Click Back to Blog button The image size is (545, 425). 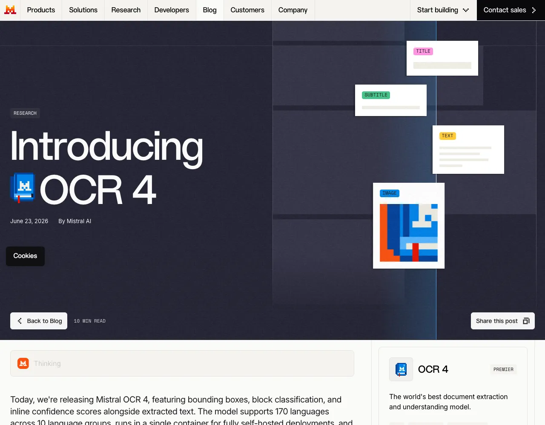click(x=39, y=321)
